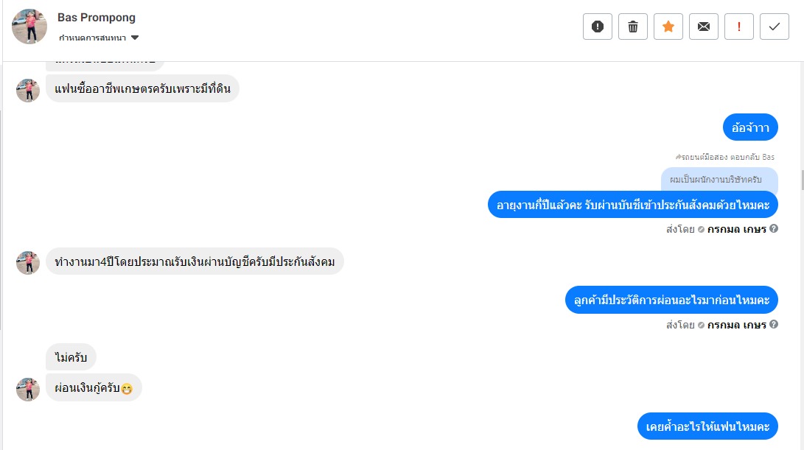The height and width of the screenshot is (450, 804).
Task: Open Bas Prompong's header profile picture
Action: [29, 27]
